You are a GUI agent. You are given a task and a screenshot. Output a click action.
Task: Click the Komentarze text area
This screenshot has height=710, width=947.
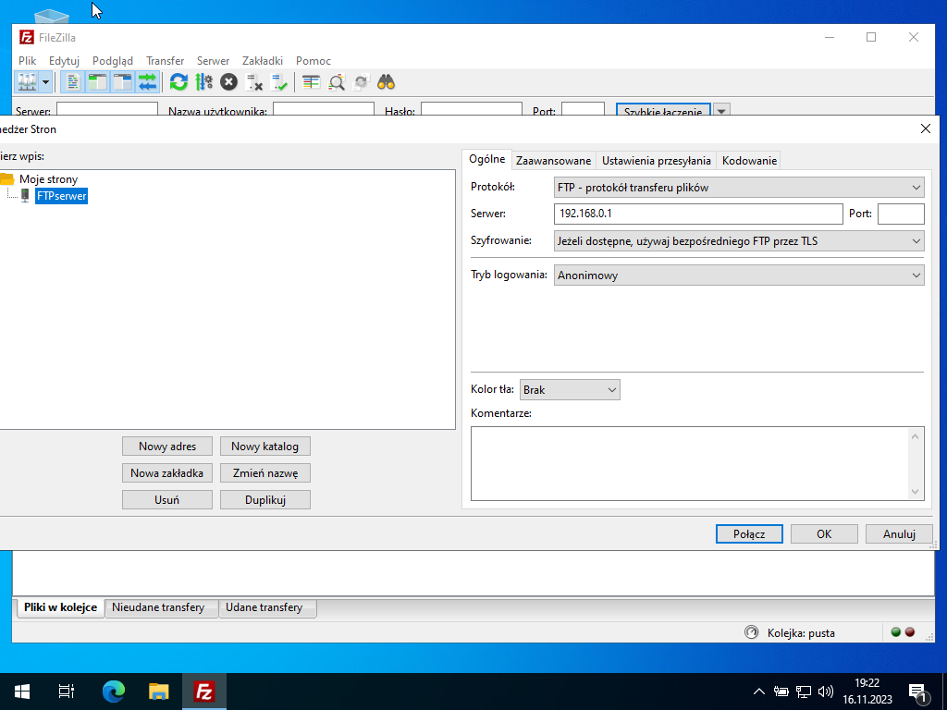point(689,464)
